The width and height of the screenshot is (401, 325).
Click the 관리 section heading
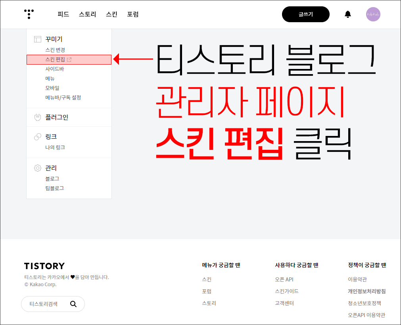pyautogui.click(x=51, y=168)
